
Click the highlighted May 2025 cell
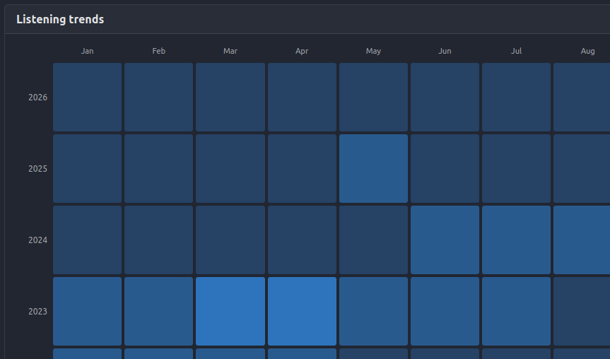[x=373, y=168]
